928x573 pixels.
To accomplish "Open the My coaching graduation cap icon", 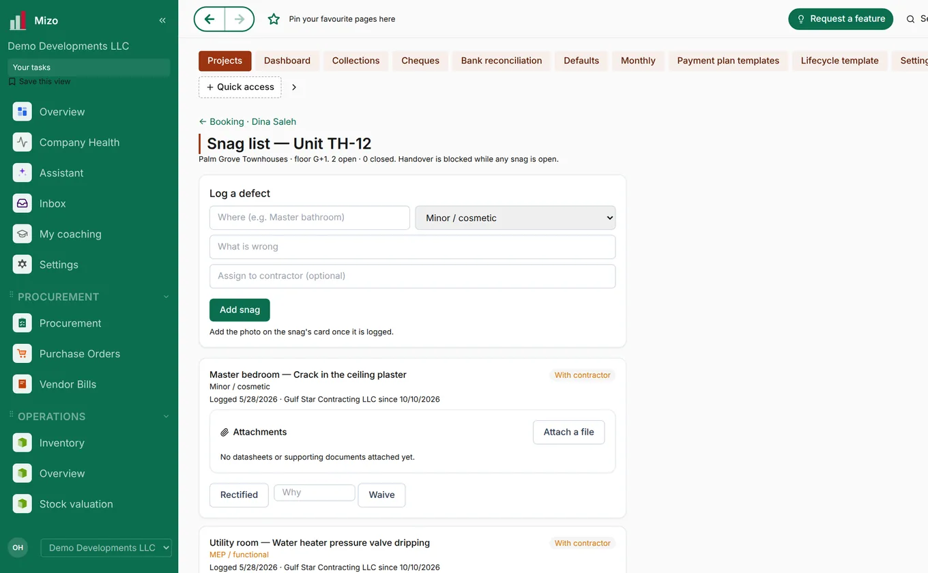I will click(23, 234).
